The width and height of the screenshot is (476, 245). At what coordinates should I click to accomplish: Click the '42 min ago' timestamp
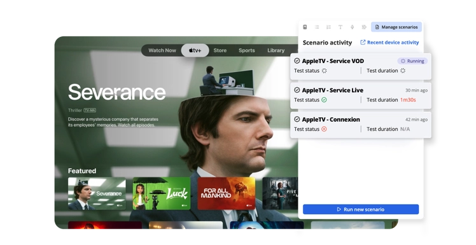point(416,119)
